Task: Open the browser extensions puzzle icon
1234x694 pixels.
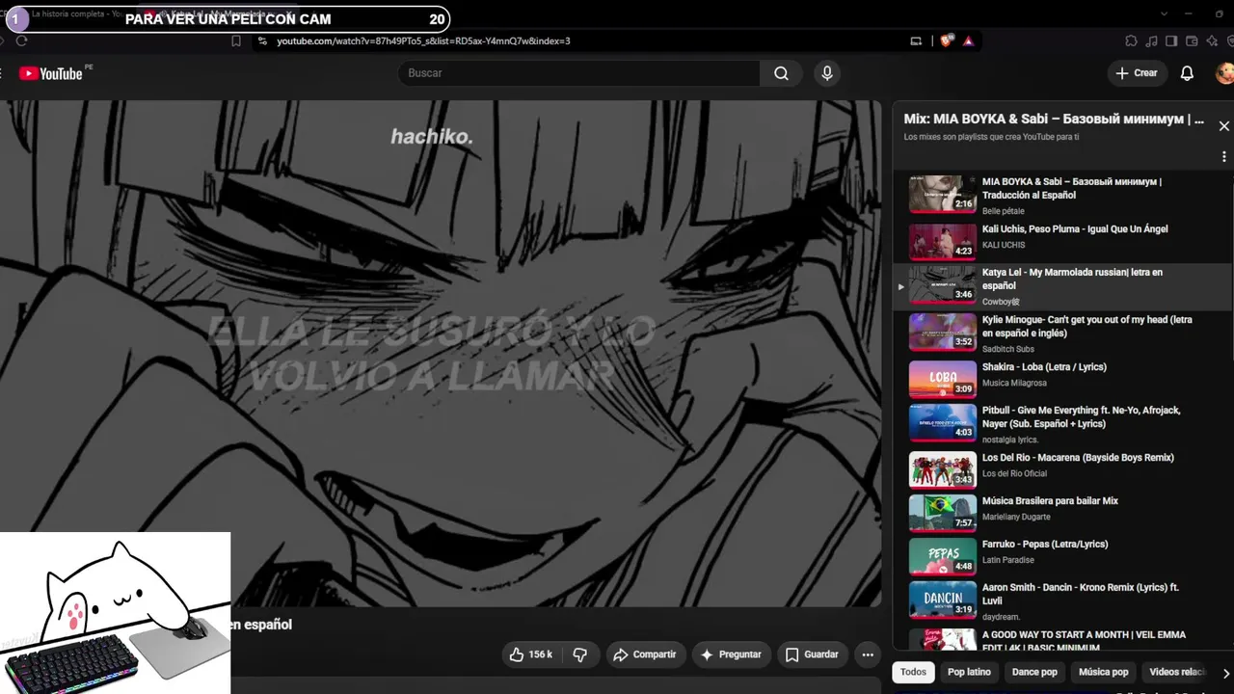Action: 1131,41
